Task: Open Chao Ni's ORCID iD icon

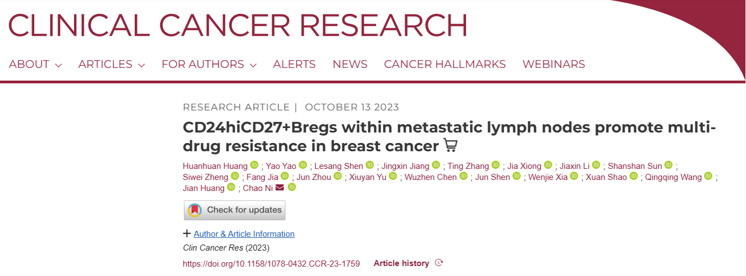Action: 292,188
